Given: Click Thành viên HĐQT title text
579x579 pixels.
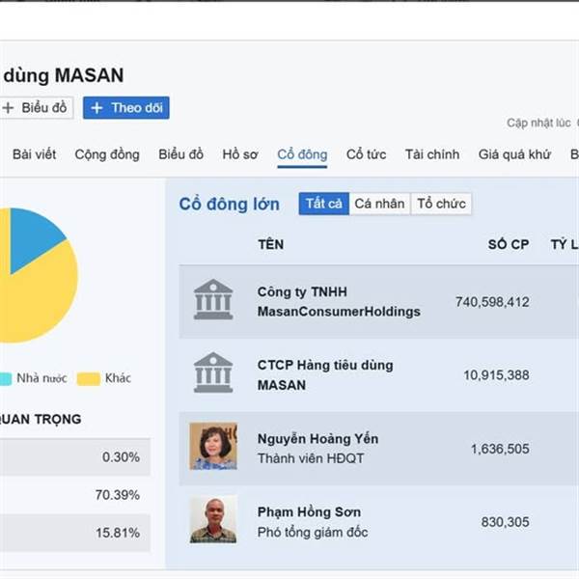Looking at the screenshot, I should coord(311,458).
